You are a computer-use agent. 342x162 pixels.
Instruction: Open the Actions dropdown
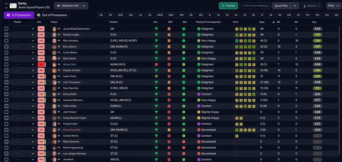click(312, 6)
